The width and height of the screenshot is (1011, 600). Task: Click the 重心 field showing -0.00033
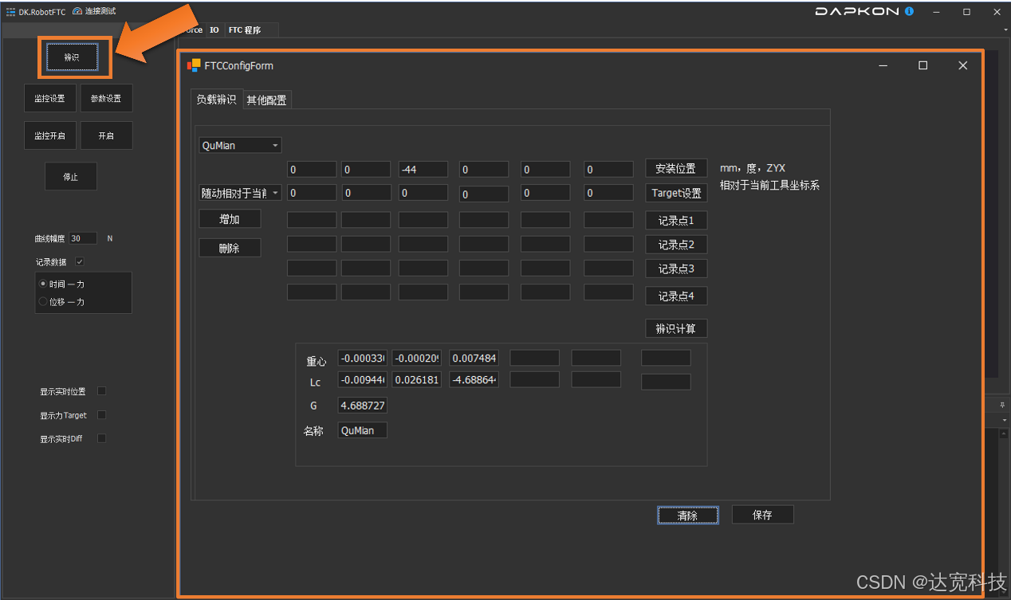pos(363,358)
